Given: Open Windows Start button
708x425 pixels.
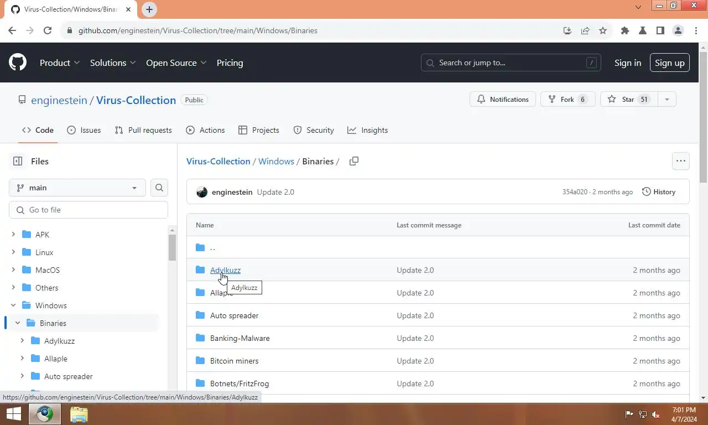Looking at the screenshot, I should (14, 414).
